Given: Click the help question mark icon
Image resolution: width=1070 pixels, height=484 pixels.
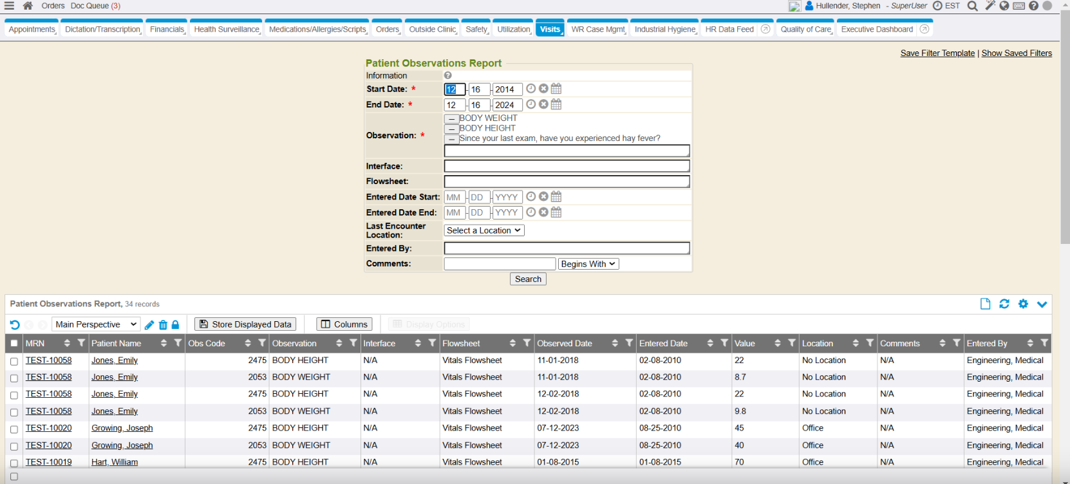Looking at the screenshot, I should (1033, 6).
